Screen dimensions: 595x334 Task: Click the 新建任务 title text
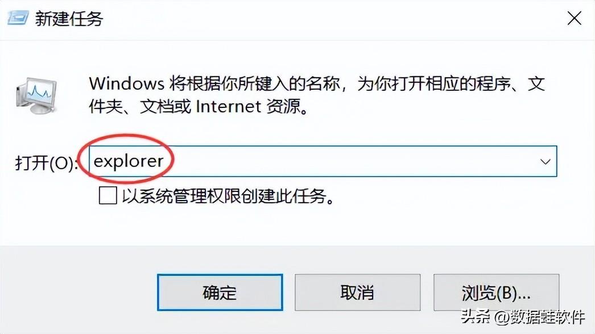coord(69,19)
